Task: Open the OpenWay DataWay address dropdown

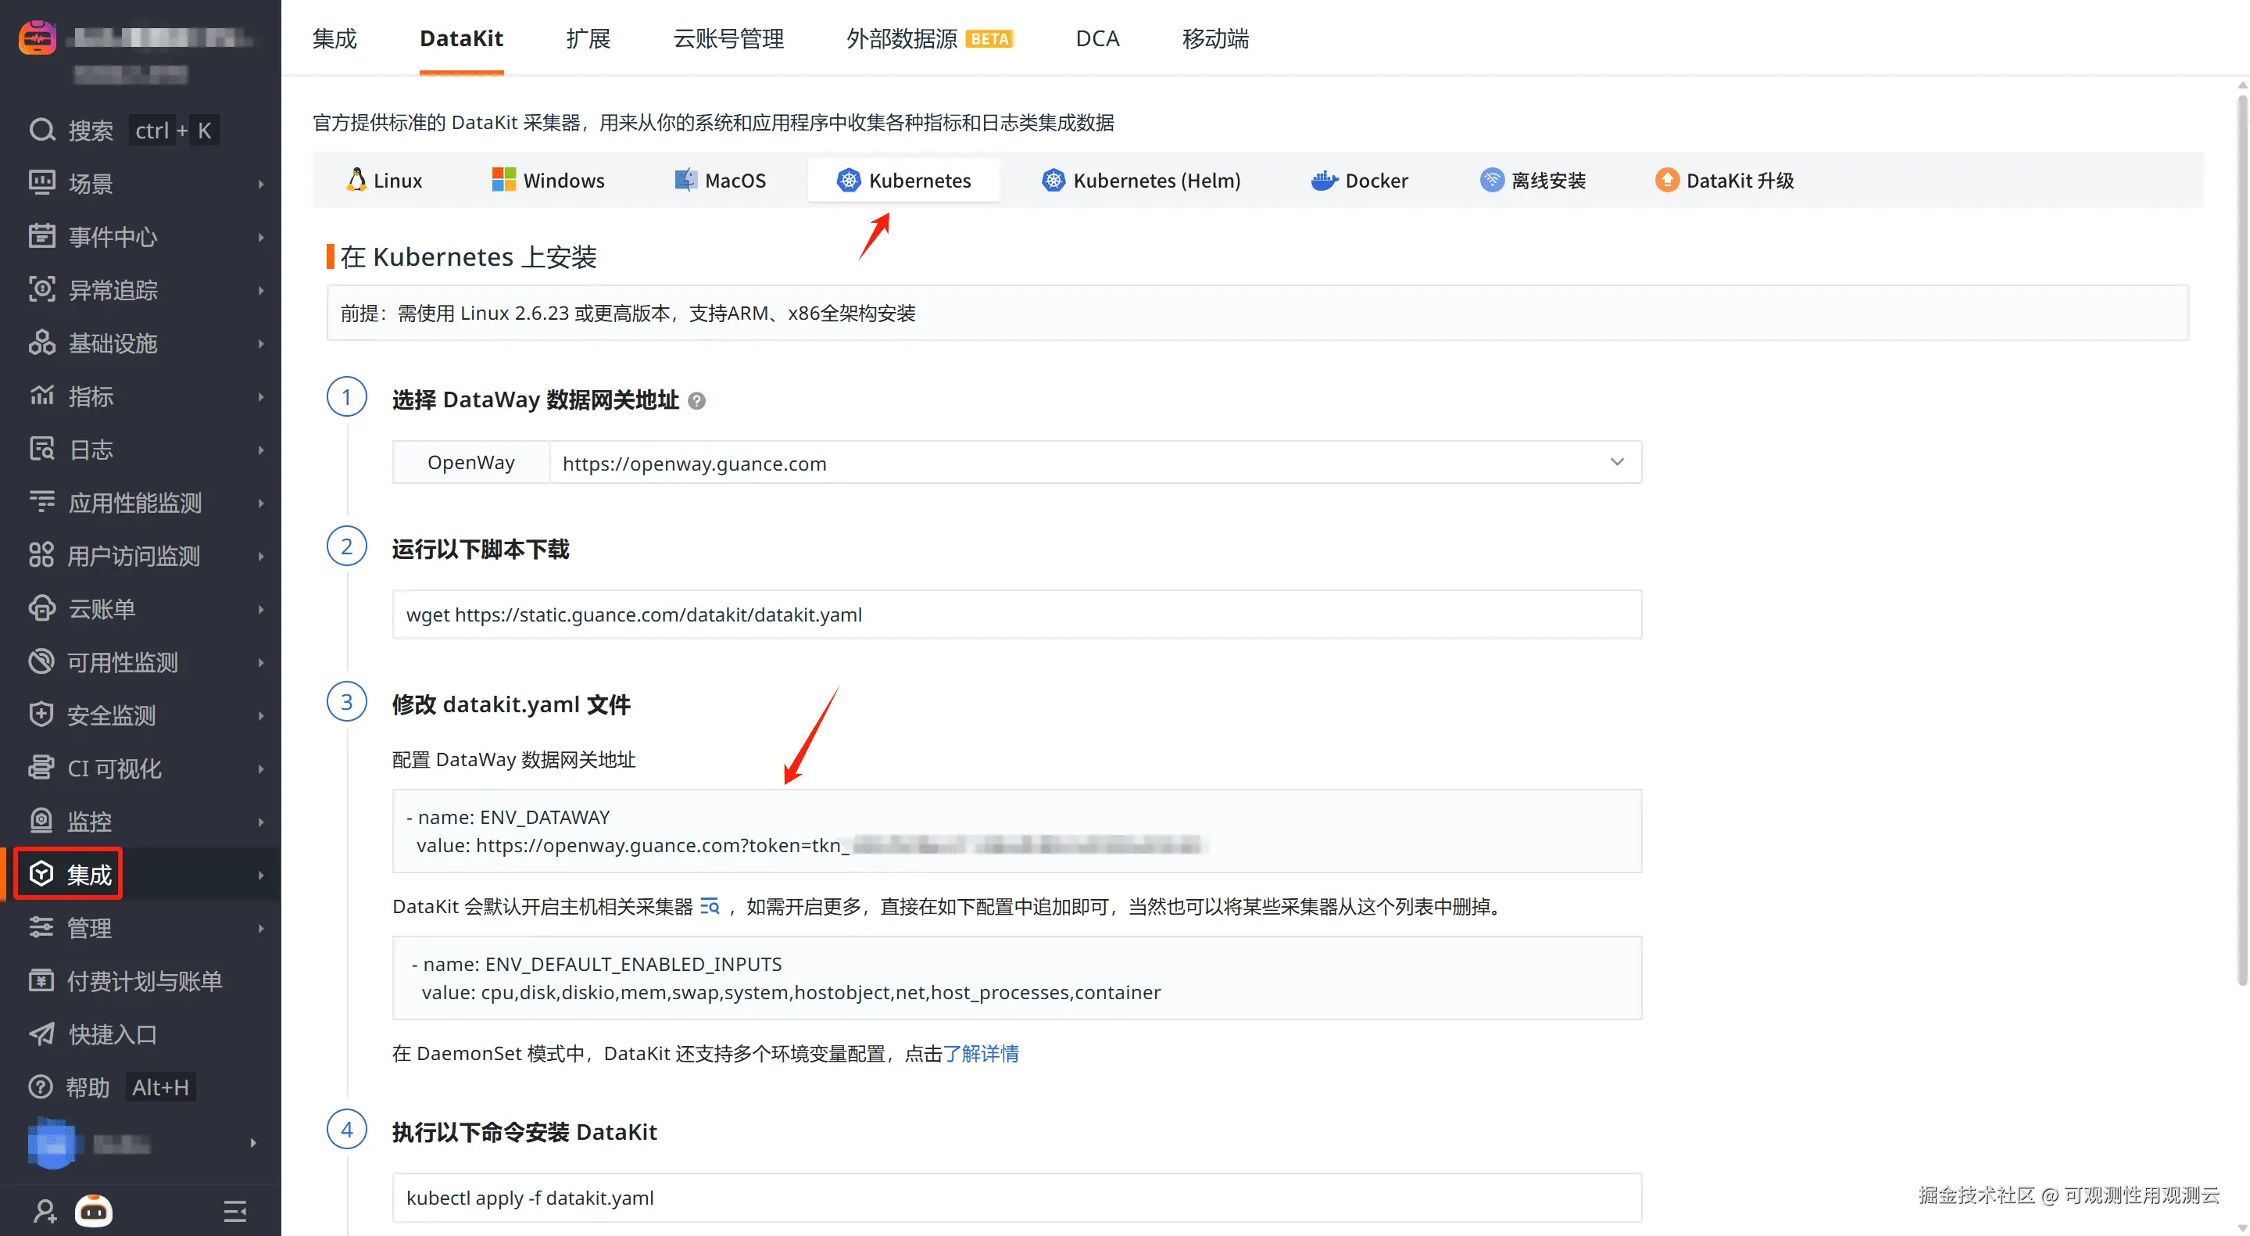Action: tap(1096, 462)
